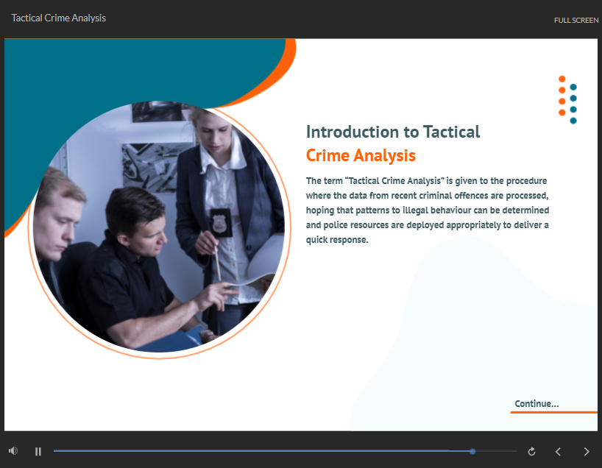
Task: Go to the previous slide arrow
Action: pos(559,452)
